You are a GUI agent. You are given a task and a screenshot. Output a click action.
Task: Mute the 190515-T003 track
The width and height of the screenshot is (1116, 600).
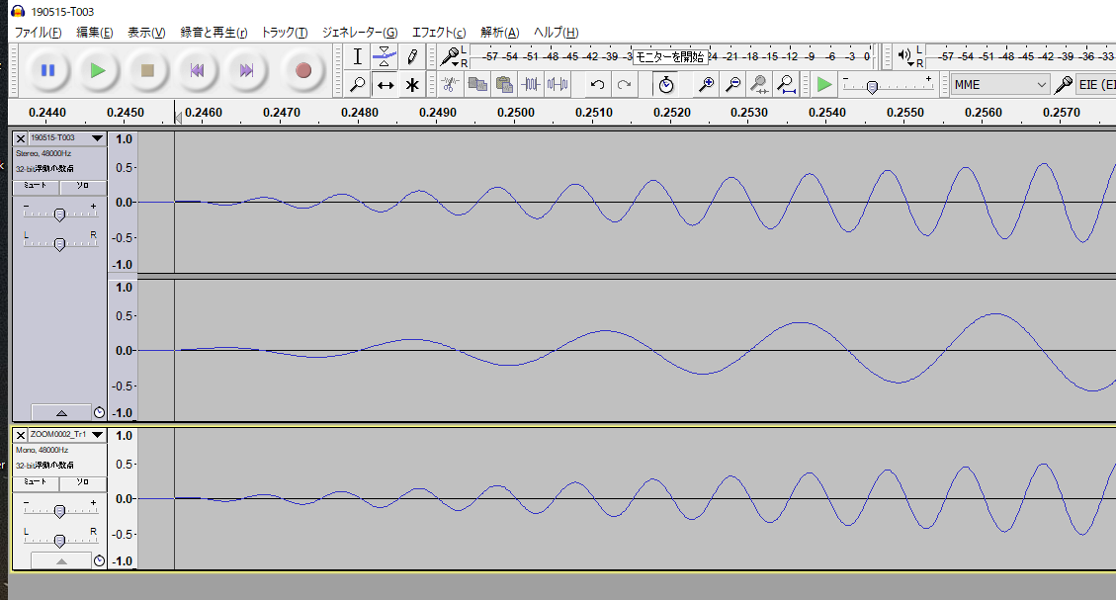tap(35, 186)
